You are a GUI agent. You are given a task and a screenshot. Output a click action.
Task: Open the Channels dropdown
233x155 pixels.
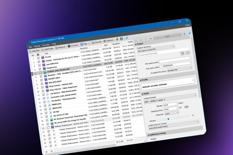pyautogui.click(x=172, y=113)
